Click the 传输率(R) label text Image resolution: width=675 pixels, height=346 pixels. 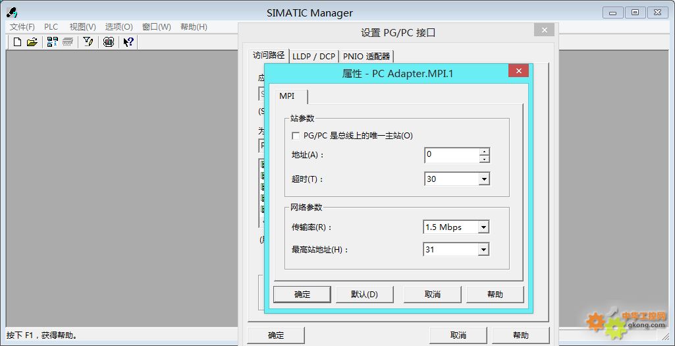[312, 227]
